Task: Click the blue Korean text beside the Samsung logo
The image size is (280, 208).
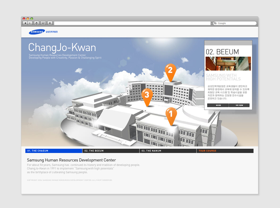Action: pos(52,32)
